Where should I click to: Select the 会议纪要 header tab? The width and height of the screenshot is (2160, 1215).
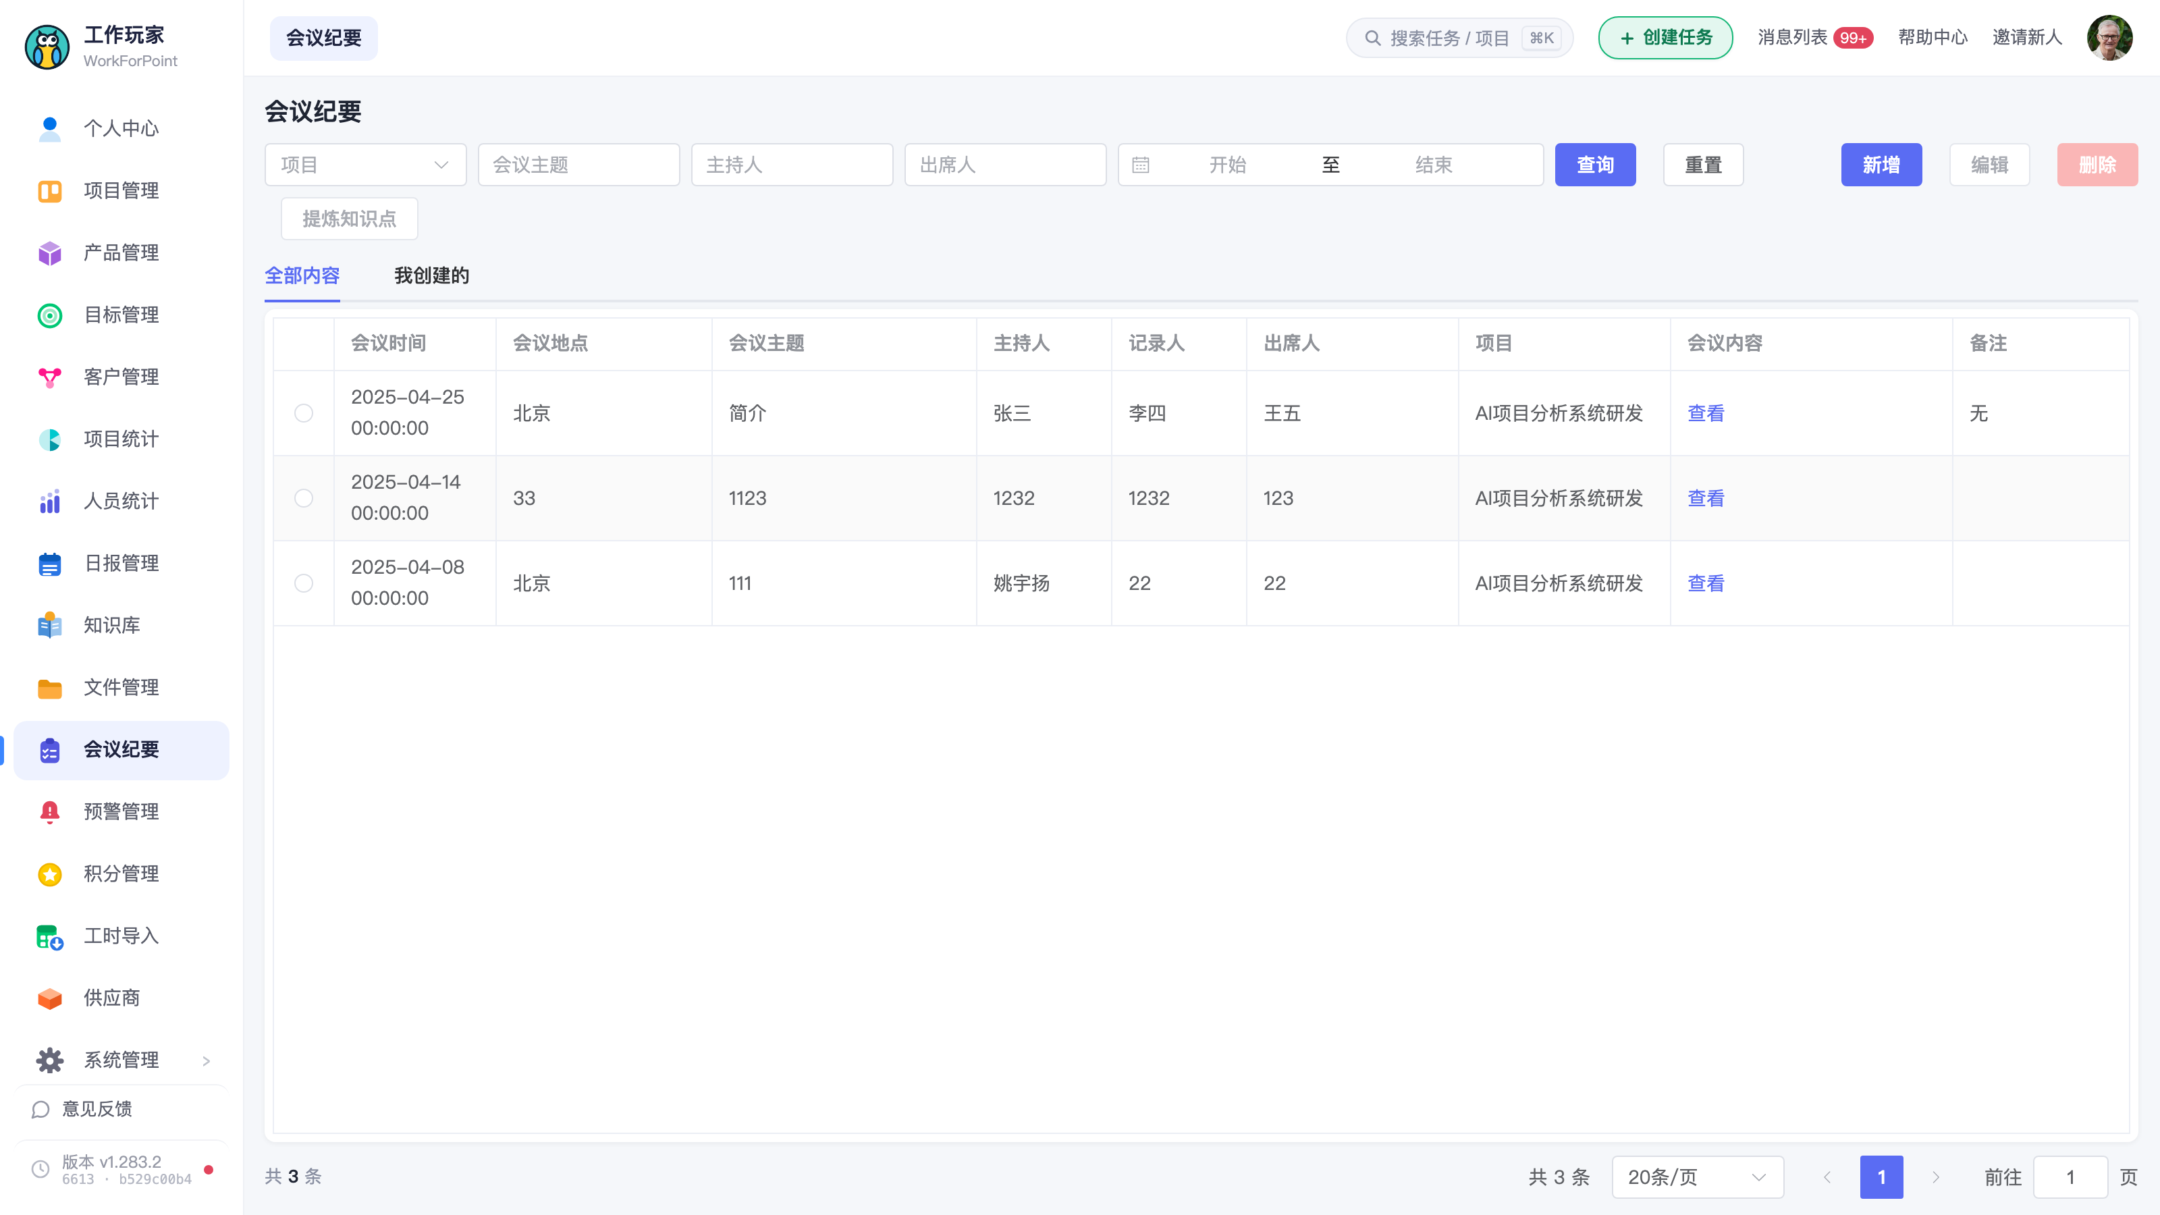(324, 38)
